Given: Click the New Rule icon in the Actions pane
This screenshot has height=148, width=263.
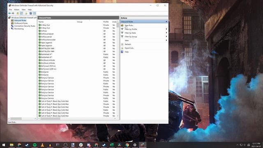Looking at the screenshot, I should 122,25.
